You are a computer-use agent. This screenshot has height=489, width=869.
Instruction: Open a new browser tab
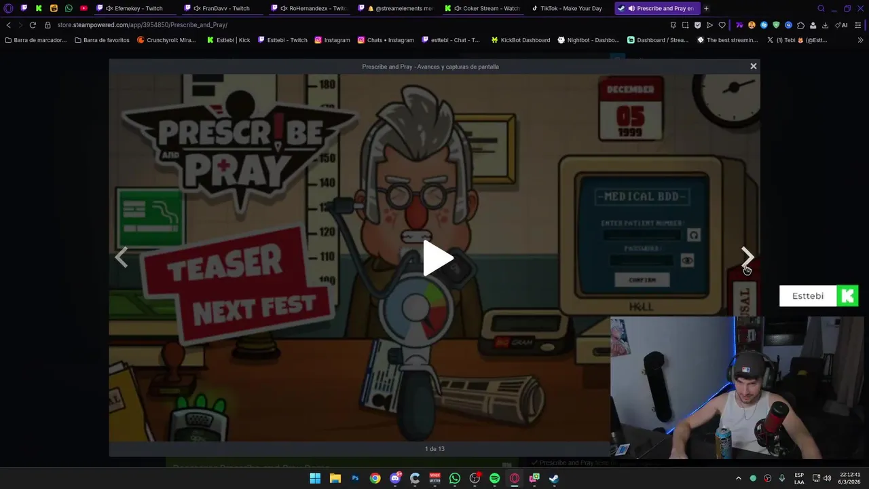click(706, 8)
